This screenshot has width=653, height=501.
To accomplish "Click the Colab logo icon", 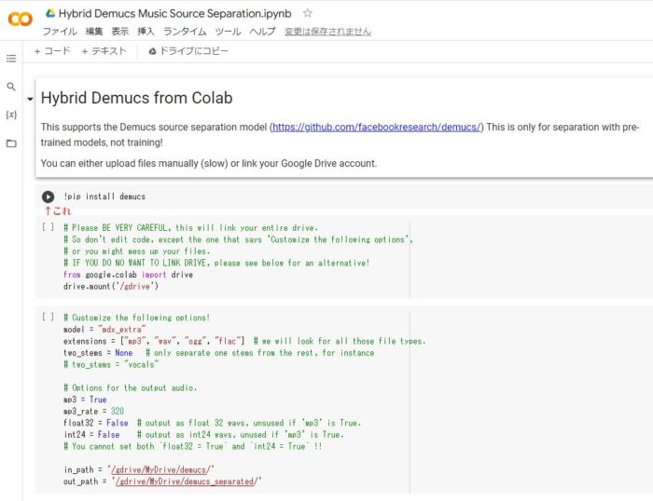I will pos(20,19).
